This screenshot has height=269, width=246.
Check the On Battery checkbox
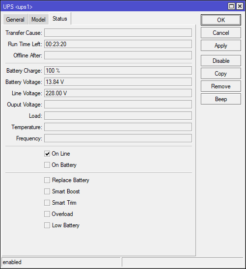tap(47, 165)
